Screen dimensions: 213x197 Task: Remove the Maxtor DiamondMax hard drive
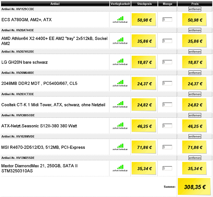(195, 158)
